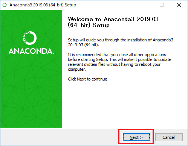Click the Next > button

pos(136,137)
